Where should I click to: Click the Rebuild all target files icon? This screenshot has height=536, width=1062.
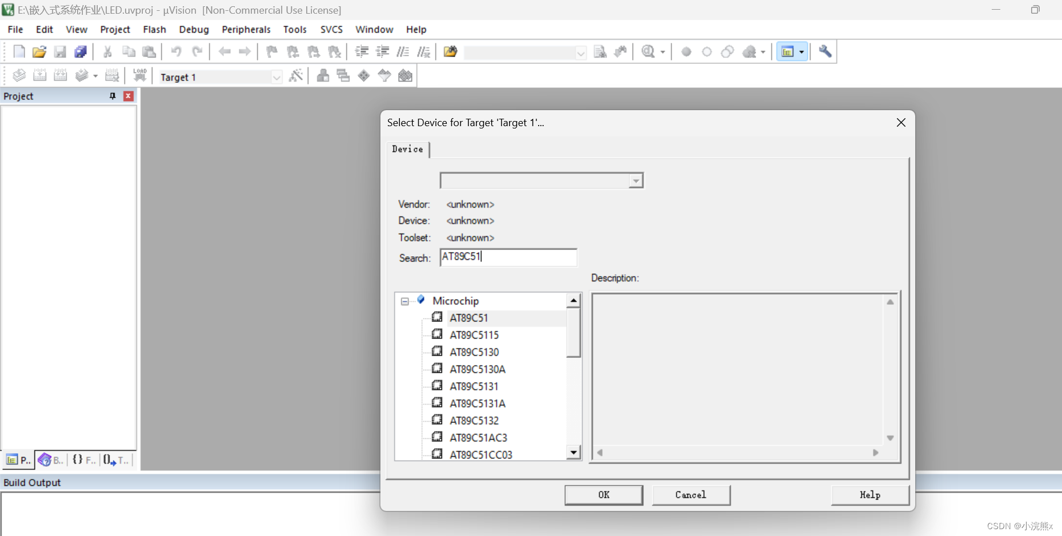coord(61,75)
